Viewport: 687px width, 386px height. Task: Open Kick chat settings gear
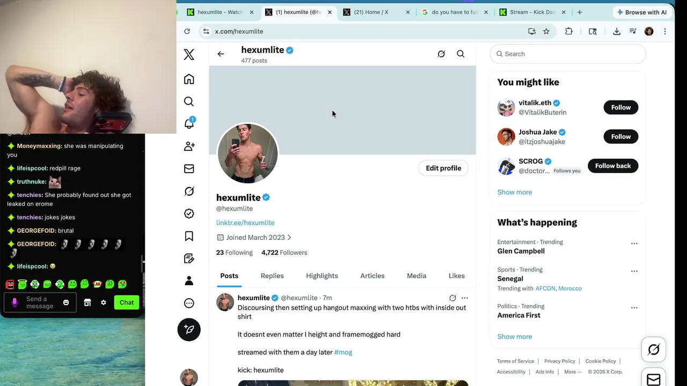[x=104, y=302]
